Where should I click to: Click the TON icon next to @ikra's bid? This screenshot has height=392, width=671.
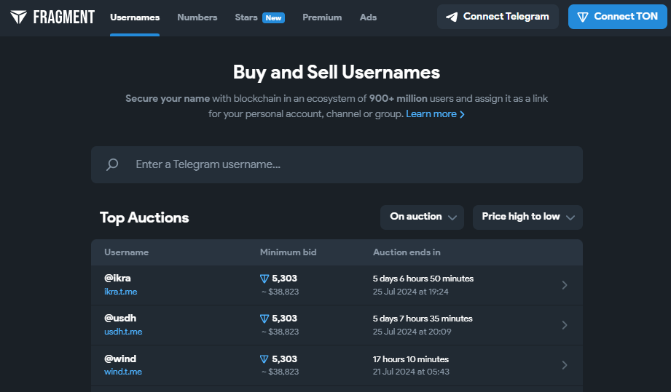264,279
